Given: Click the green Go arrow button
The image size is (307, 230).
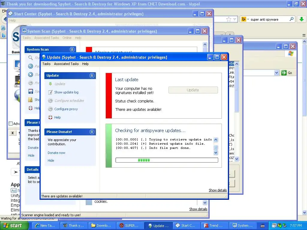Looking at the screenshot, I should tap(284, 73).
